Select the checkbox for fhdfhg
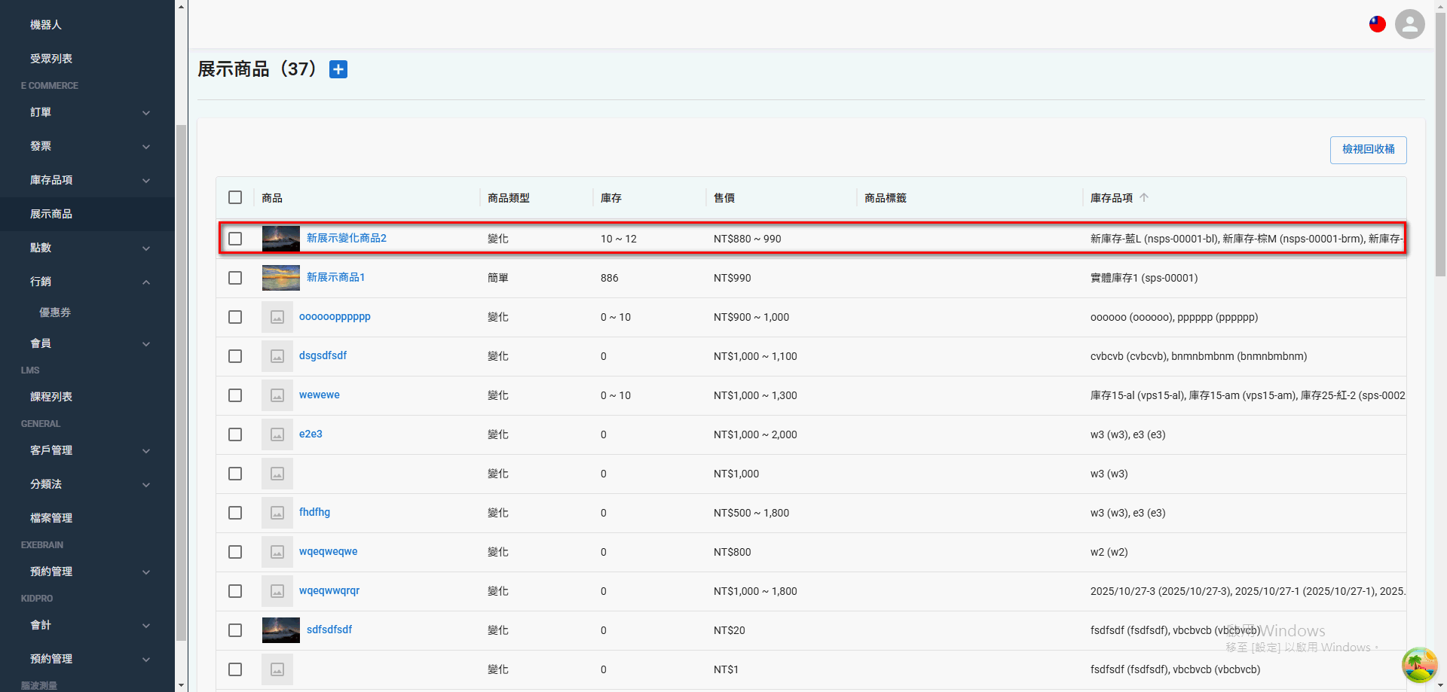1447x692 pixels. (x=235, y=513)
